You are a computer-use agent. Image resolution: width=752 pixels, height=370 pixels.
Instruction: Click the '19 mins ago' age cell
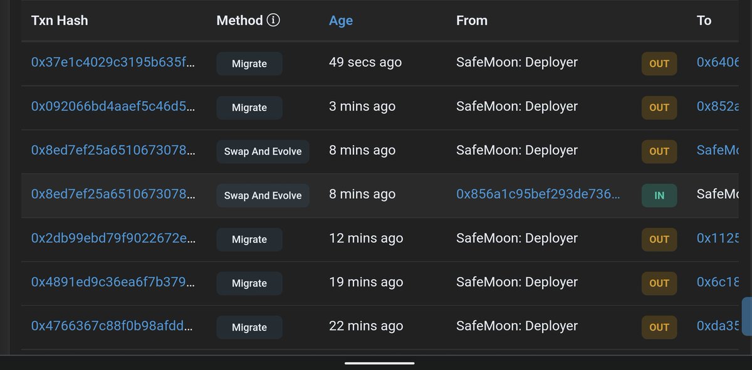(x=366, y=282)
